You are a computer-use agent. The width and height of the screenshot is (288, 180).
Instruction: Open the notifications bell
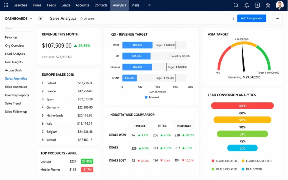pyautogui.click(x=246, y=5)
